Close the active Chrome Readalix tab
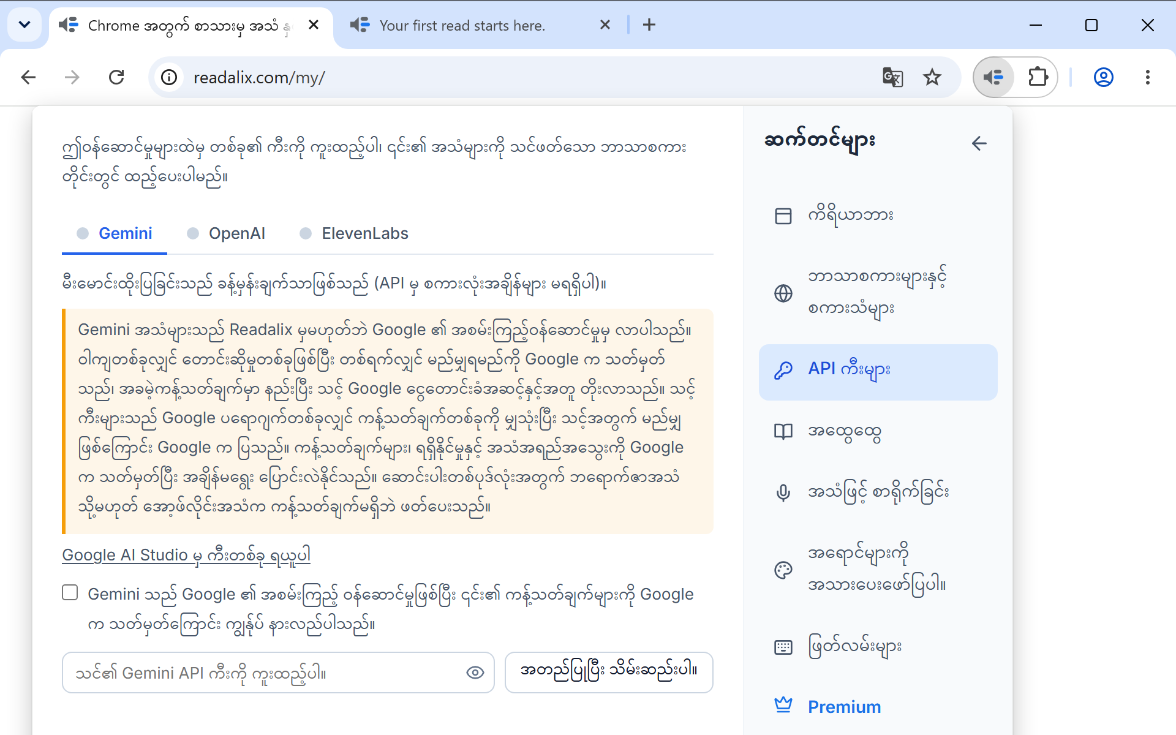Viewport: 1176px width, 735px height. (314, 25)
